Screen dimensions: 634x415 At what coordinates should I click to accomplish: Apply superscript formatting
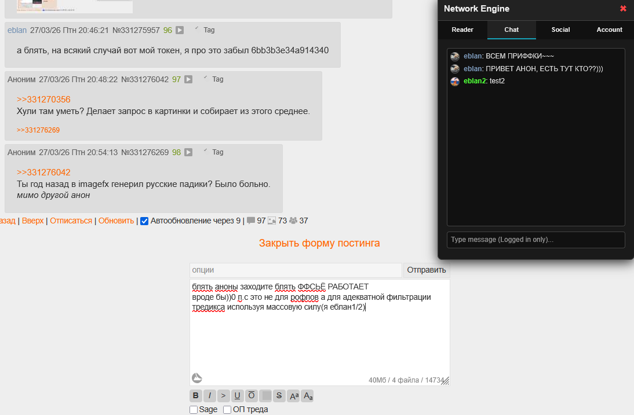tap(294, 396)
